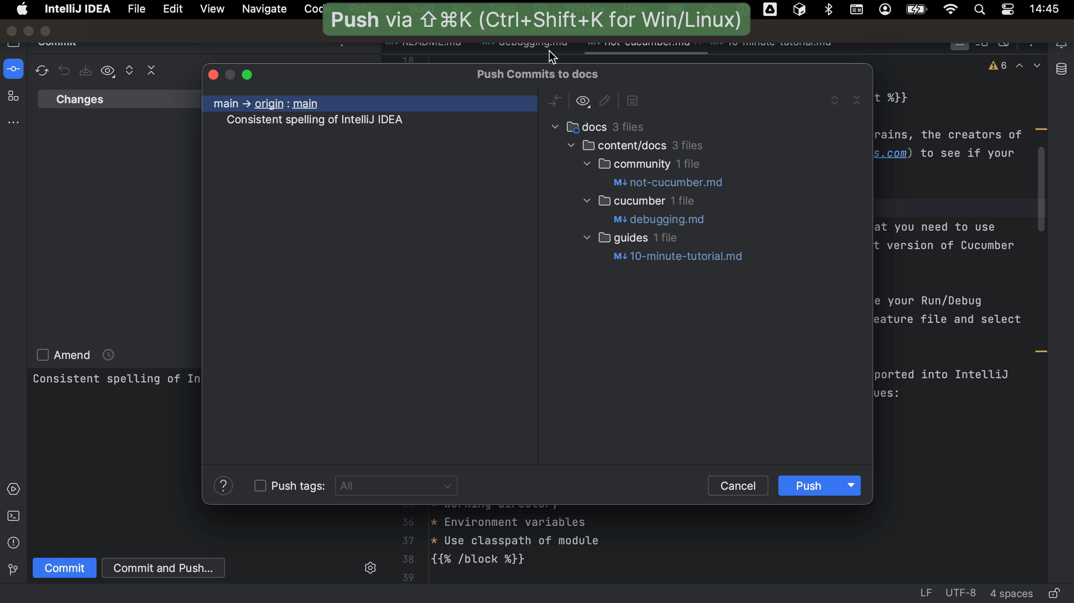Click the Cancel button in push dialog
This screenshot has height=603, width=1074.
[738, 486]
